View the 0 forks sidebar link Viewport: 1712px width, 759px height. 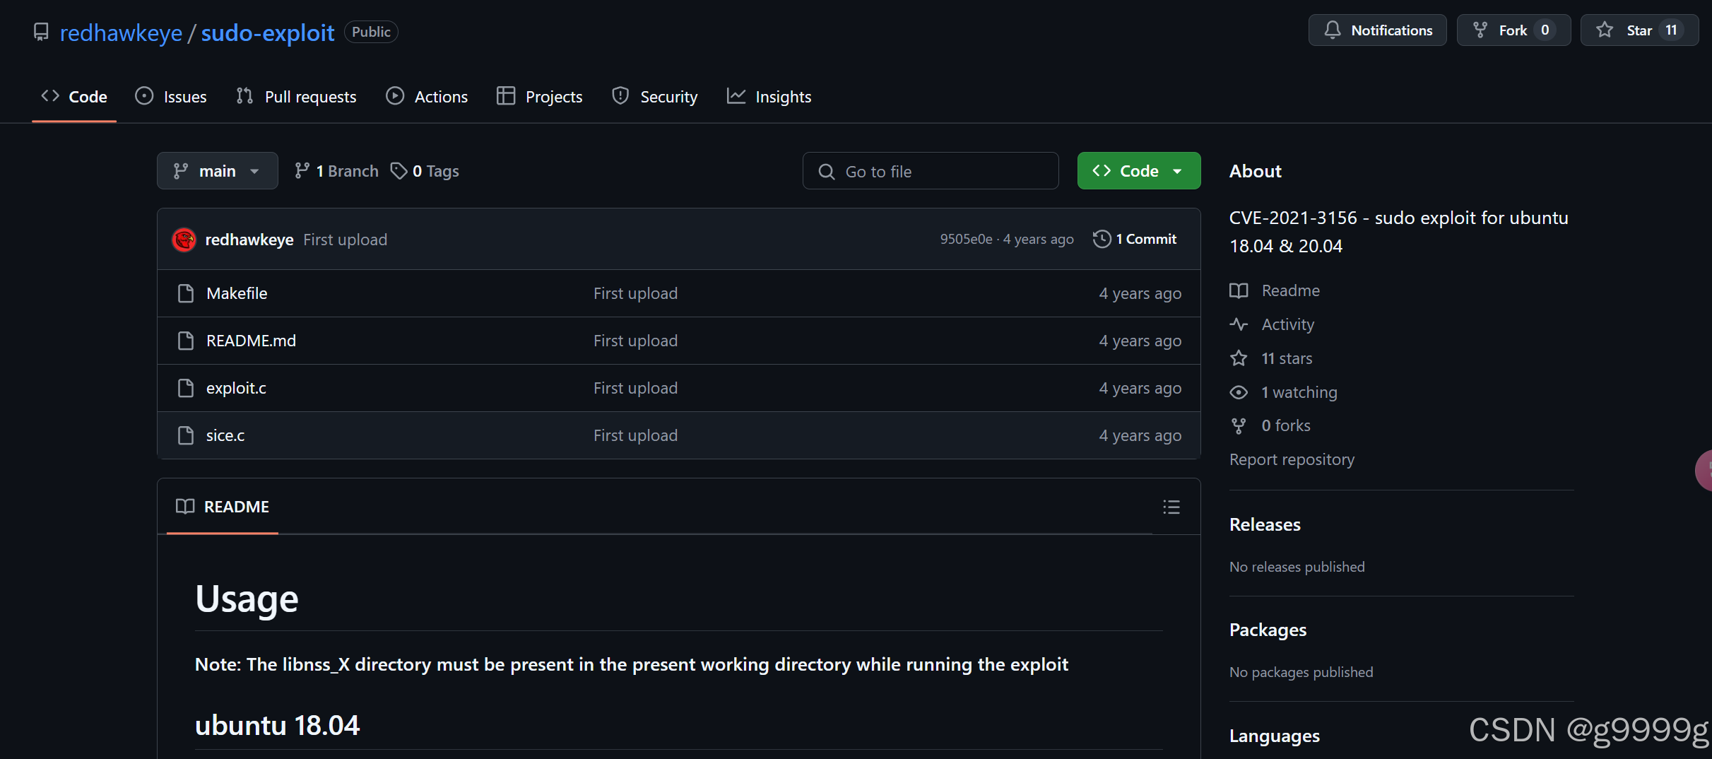1286,425
